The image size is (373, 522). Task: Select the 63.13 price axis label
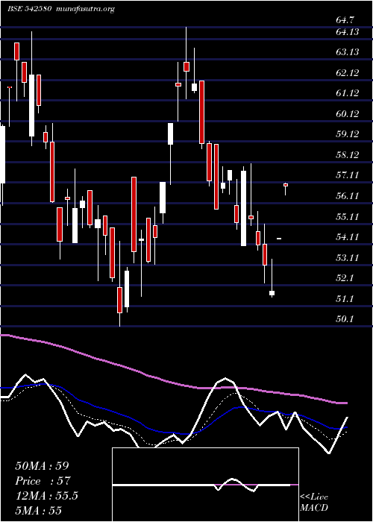348,52
